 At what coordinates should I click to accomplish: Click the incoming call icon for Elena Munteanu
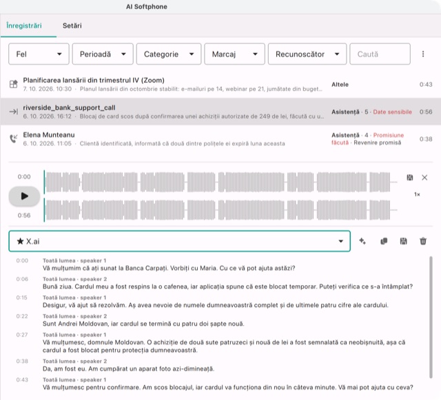(14, 138)
